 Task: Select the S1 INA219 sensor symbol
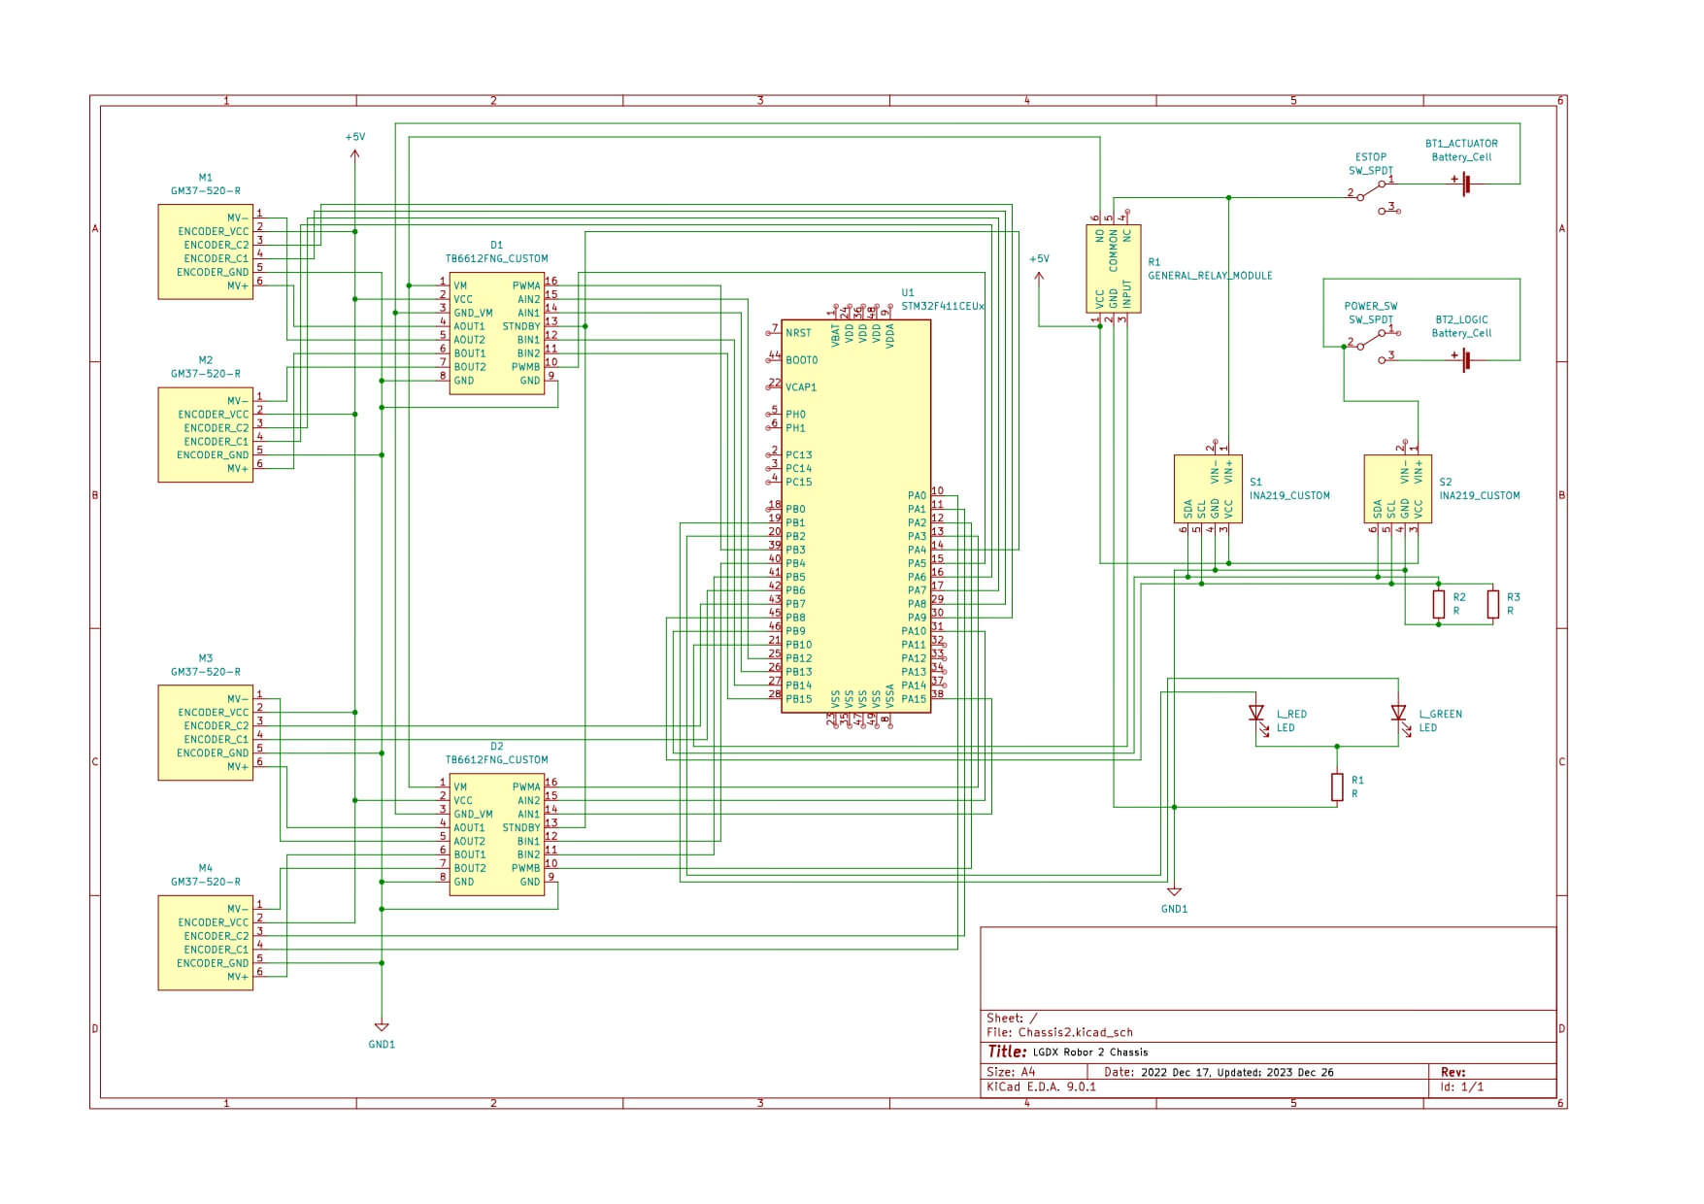click(x=1208, y=488)
